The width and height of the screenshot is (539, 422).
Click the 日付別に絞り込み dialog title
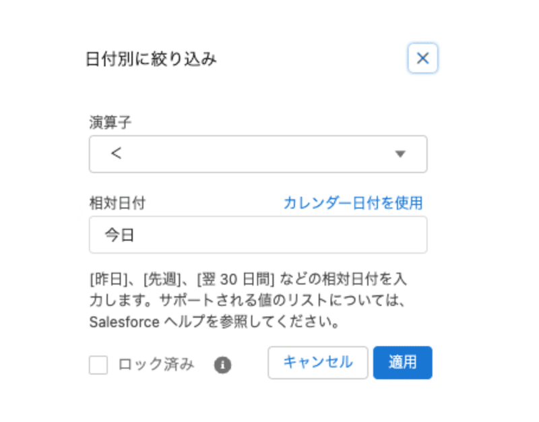coord(151,59)
